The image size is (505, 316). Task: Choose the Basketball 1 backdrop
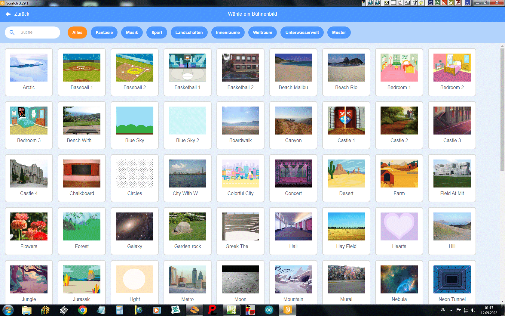coord(188,72)
